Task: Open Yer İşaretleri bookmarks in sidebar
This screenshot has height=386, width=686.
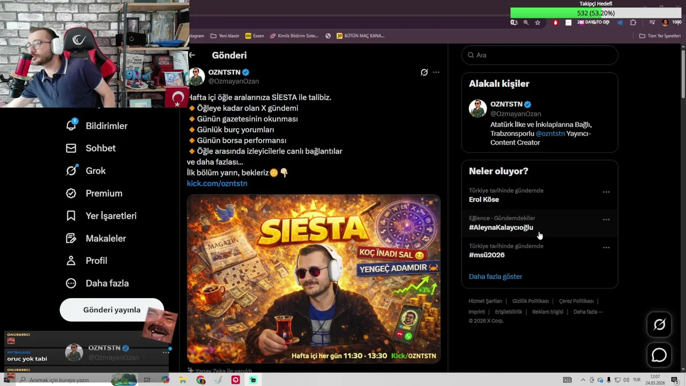Action: click(x=101, y=216)
